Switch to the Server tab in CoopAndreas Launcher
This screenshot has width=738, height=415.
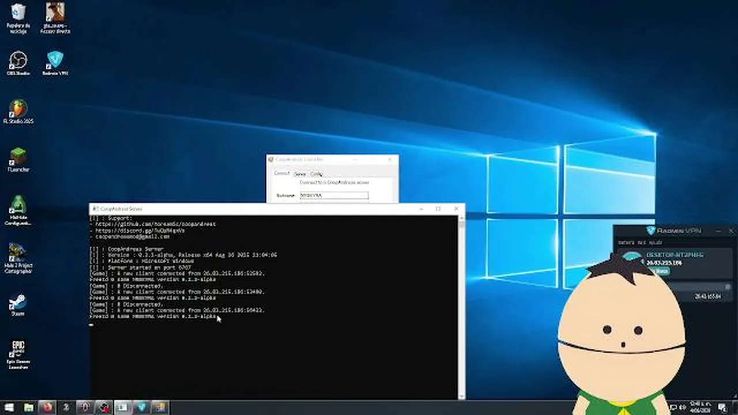tap(300, 173)
